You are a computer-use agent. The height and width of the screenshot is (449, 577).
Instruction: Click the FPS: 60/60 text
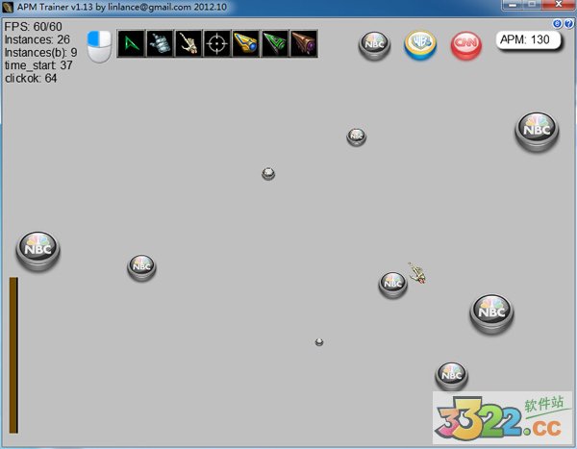33,27
